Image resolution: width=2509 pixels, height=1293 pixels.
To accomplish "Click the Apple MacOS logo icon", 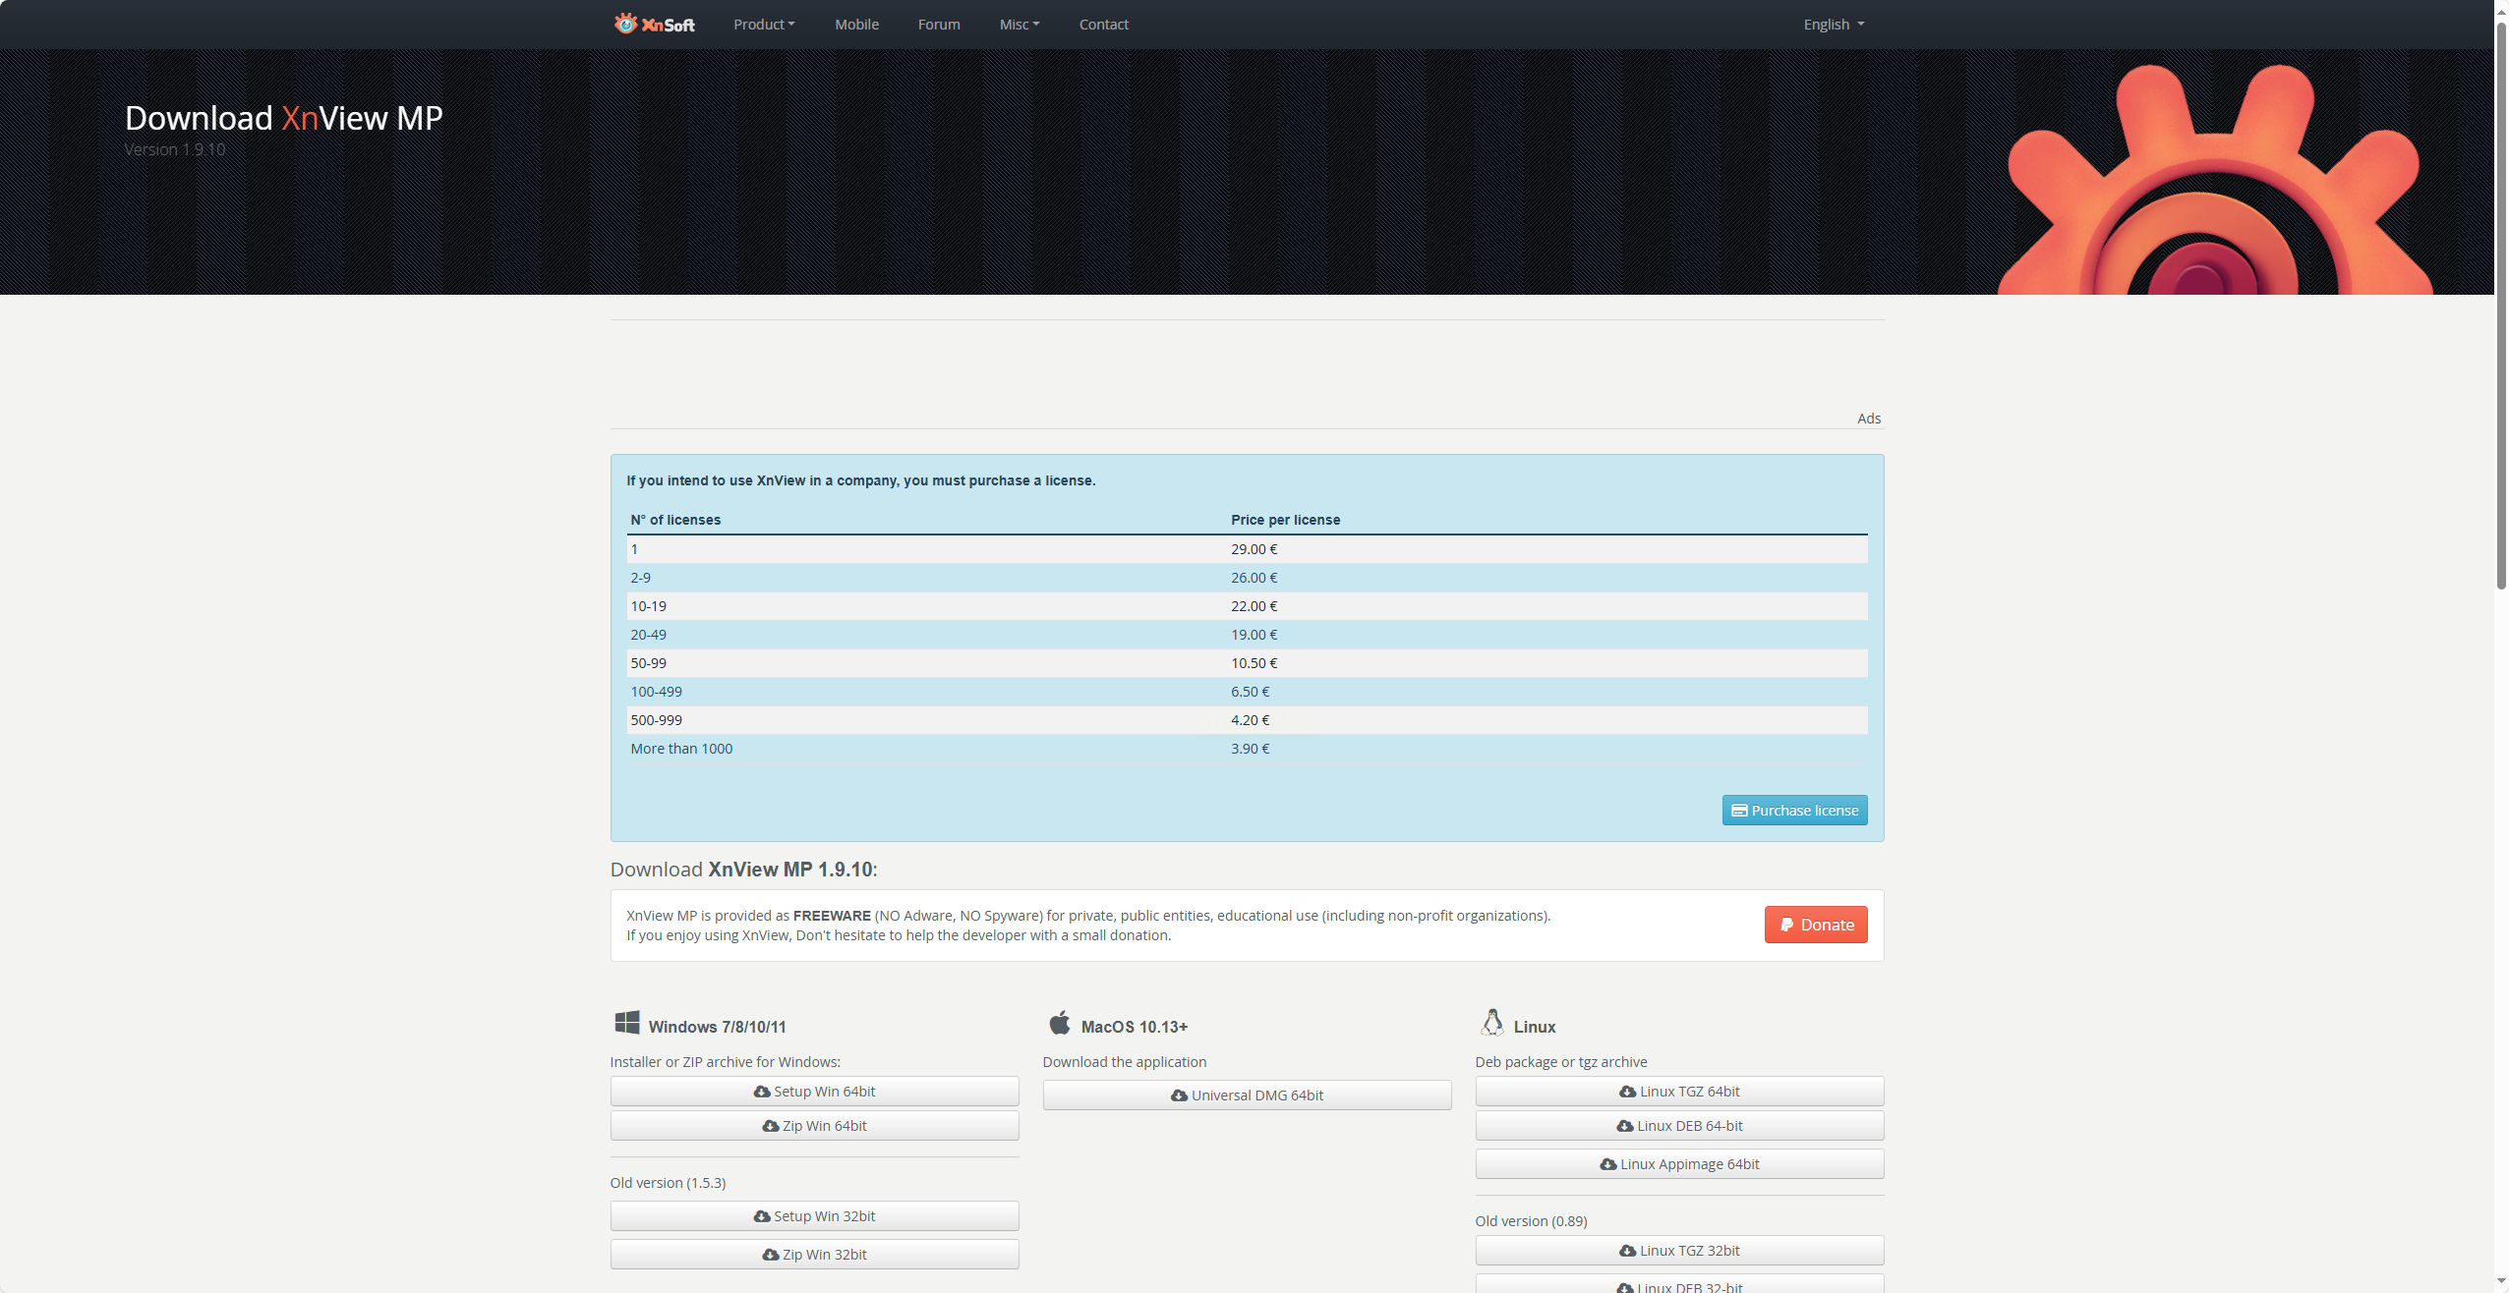I will pos(1059,1023).
